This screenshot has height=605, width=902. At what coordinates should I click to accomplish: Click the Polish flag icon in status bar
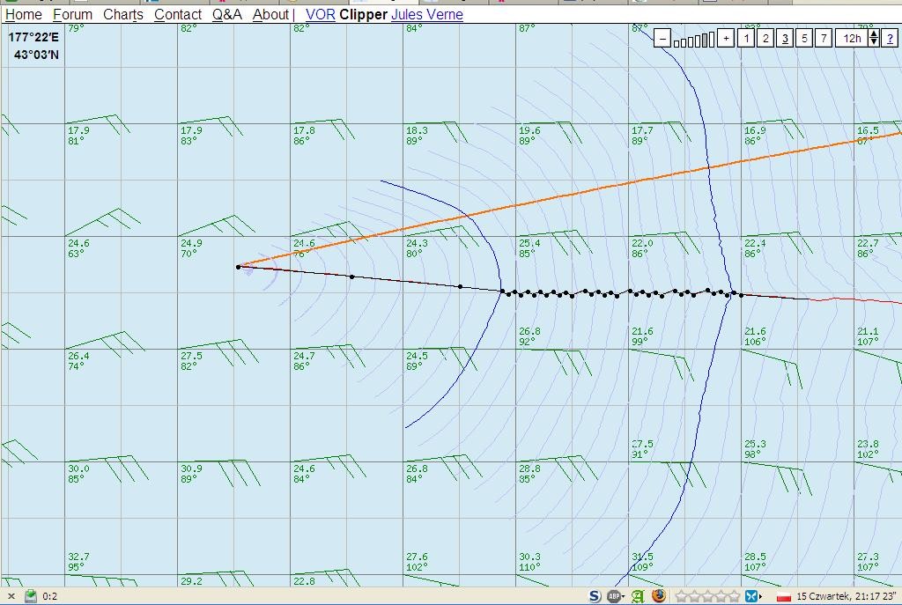(783, 597)
